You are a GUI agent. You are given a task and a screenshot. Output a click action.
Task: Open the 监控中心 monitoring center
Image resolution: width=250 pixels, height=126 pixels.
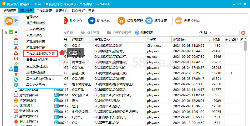(75, 21)
